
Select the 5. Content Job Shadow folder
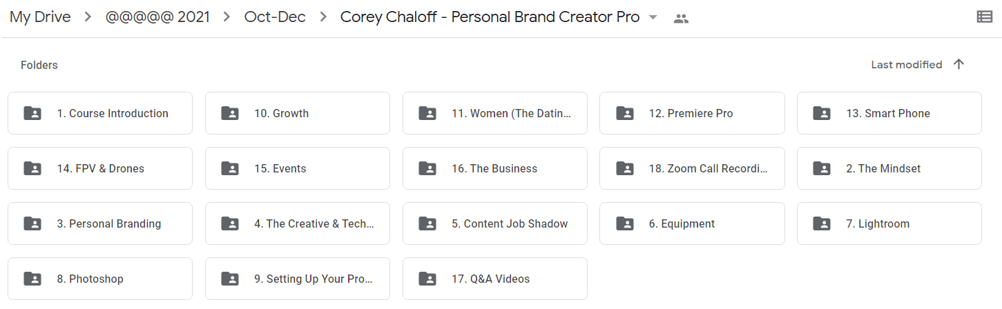495,223
